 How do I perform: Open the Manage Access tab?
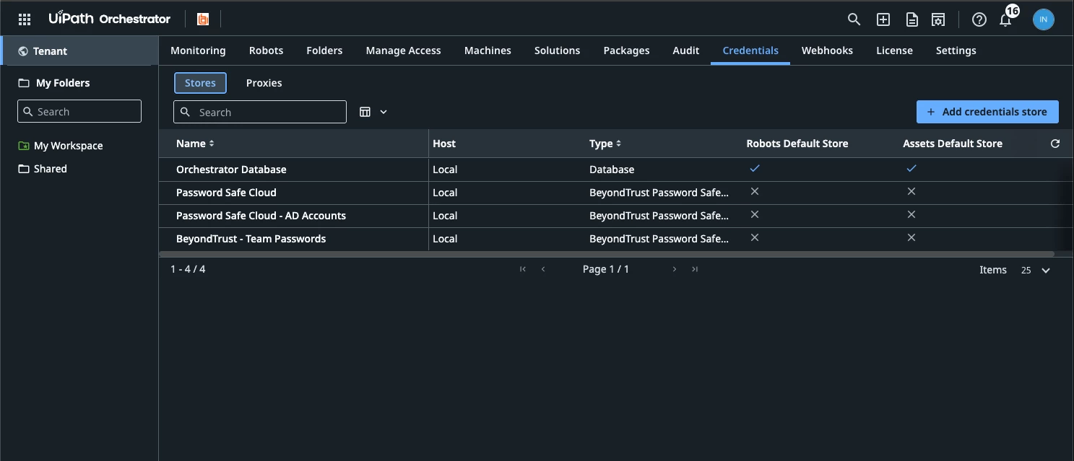(x=403, y=51)
